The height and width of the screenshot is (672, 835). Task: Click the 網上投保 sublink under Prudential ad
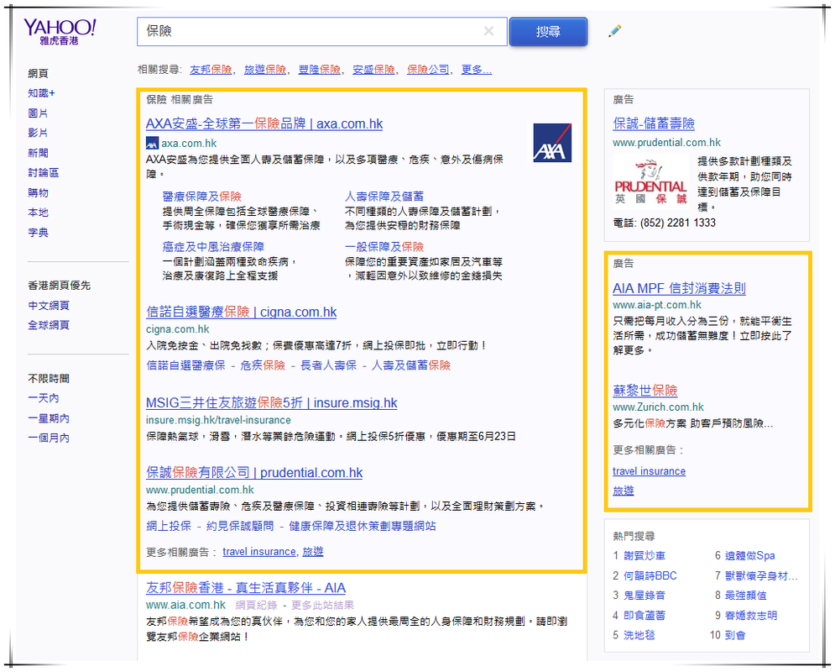point(169,526)
